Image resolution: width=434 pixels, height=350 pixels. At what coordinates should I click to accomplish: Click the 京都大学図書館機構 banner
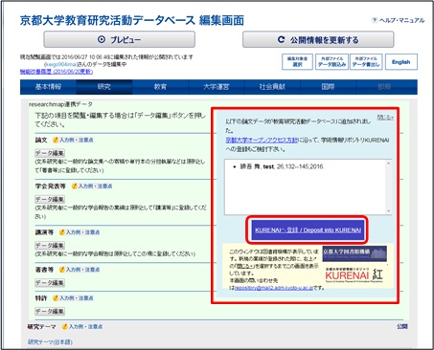click(x=354, y=253)
